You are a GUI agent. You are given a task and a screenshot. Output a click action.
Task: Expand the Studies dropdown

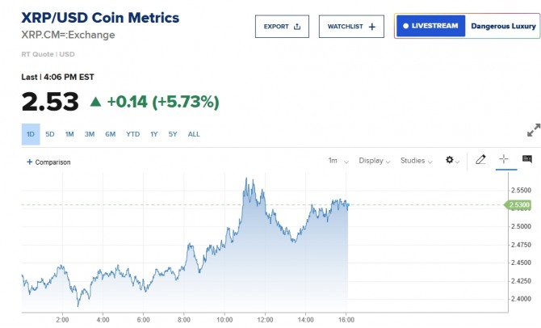click(417, 161)
